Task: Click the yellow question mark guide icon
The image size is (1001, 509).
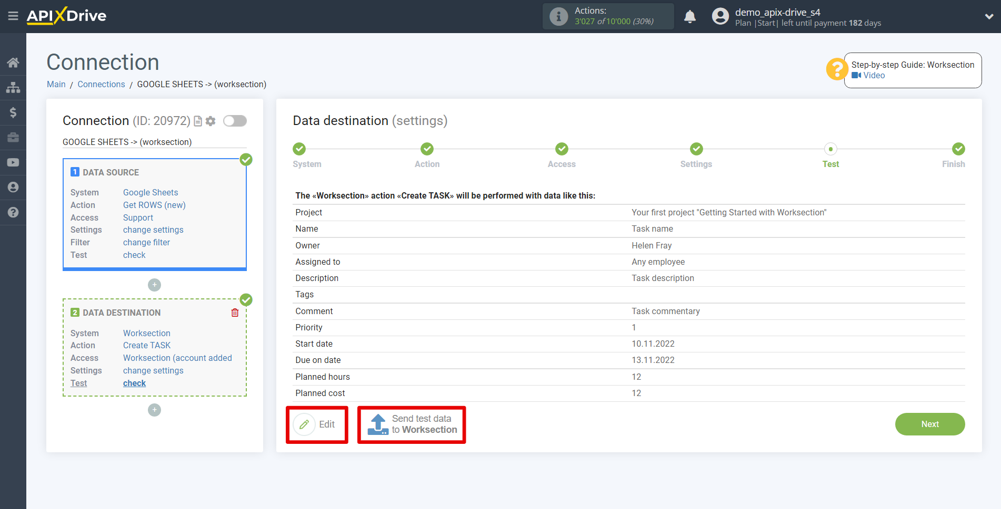Action: [x=836, y=69]
